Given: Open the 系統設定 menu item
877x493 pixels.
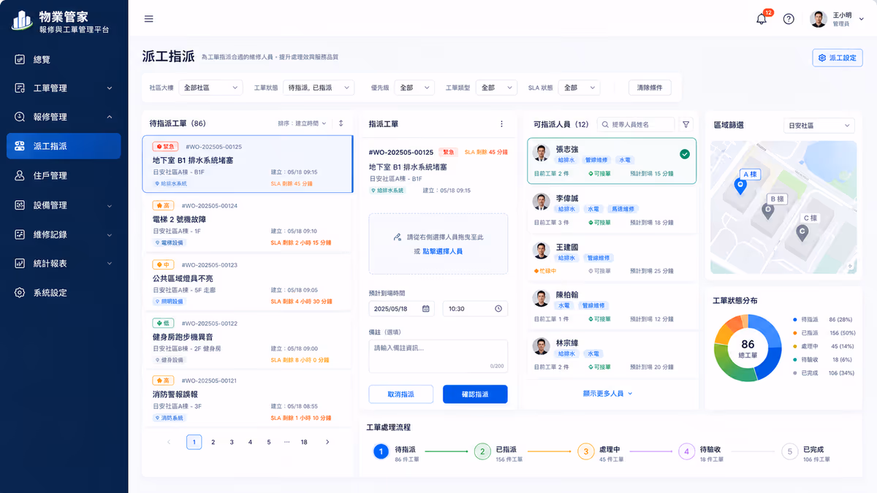Looking at the screenshot, I should click(x=64, y=292).
